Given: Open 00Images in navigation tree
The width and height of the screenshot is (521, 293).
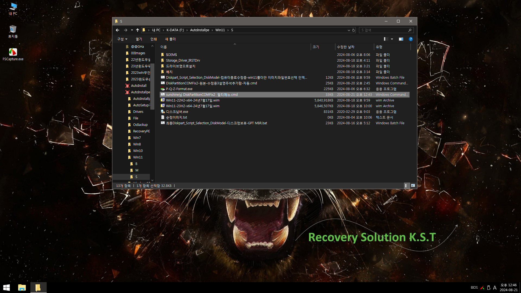Looking at the screenshot, I should pos(138,53).
